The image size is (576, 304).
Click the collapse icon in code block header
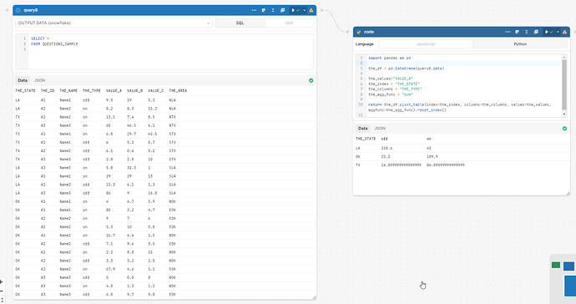(527, 32)
